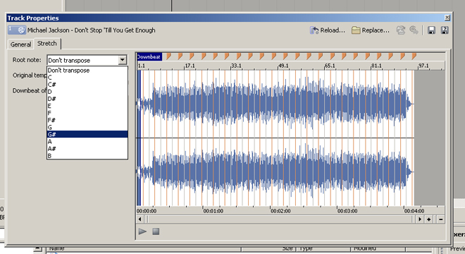This screenshot has width=465, height=254.
Task: Click the song title text
Action: [x=92, y=30]
